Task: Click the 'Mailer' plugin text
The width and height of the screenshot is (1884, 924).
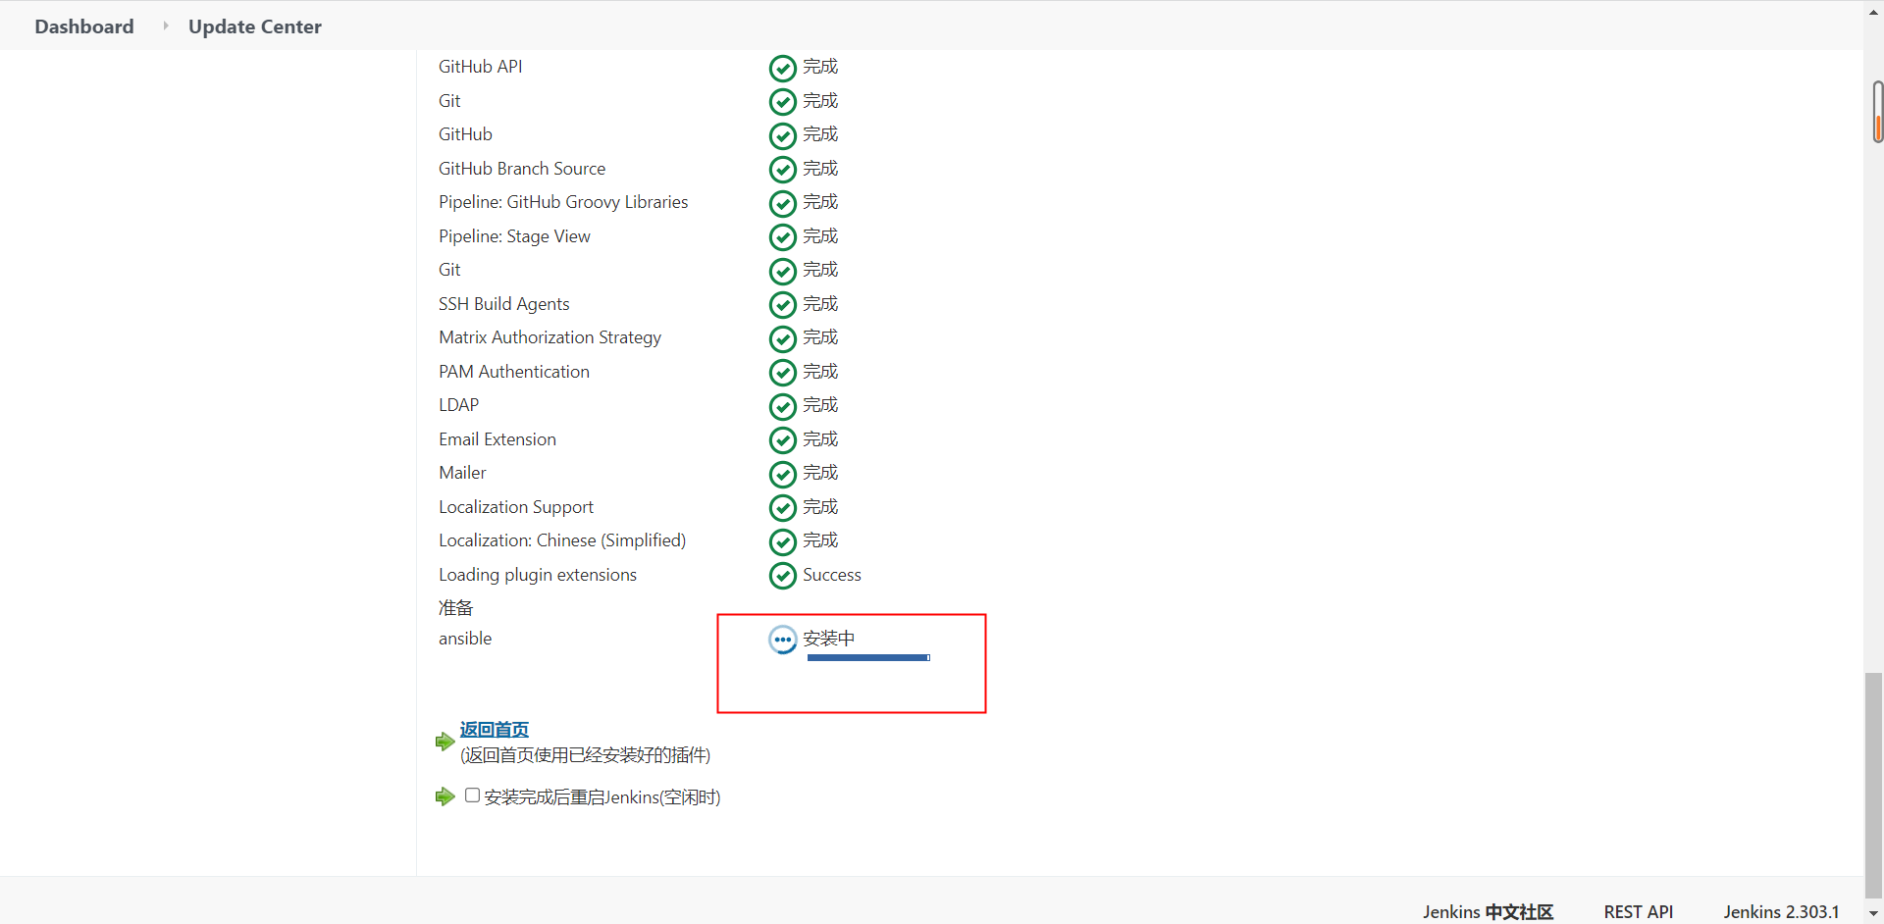Action: (x=462, y=473)
